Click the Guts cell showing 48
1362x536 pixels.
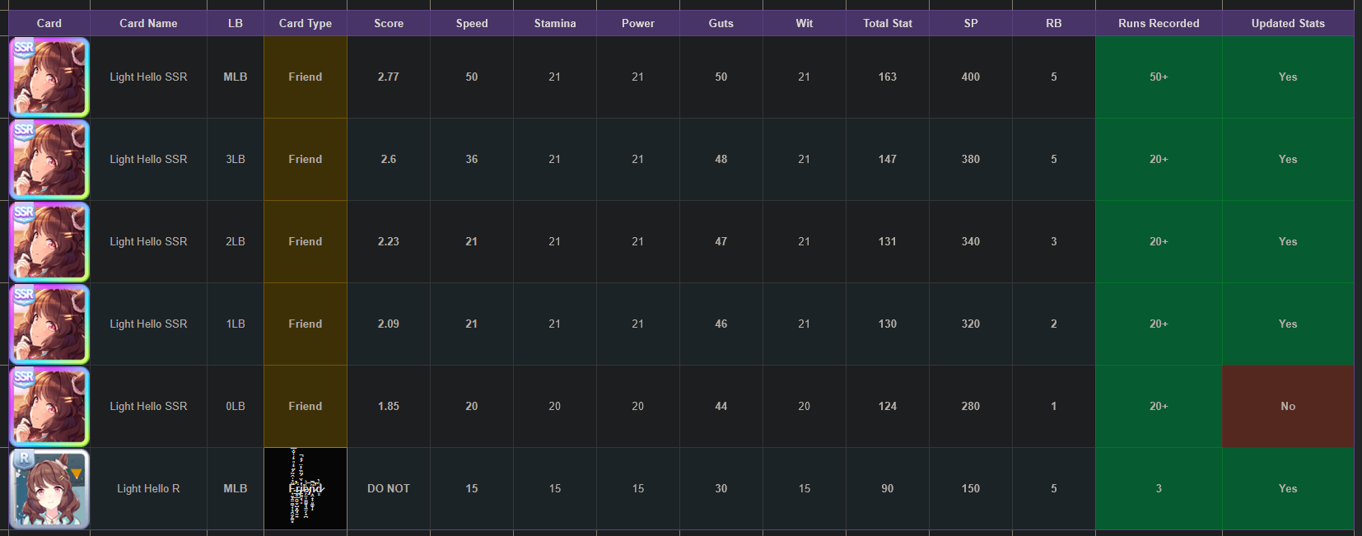click(x=721, y=159)
